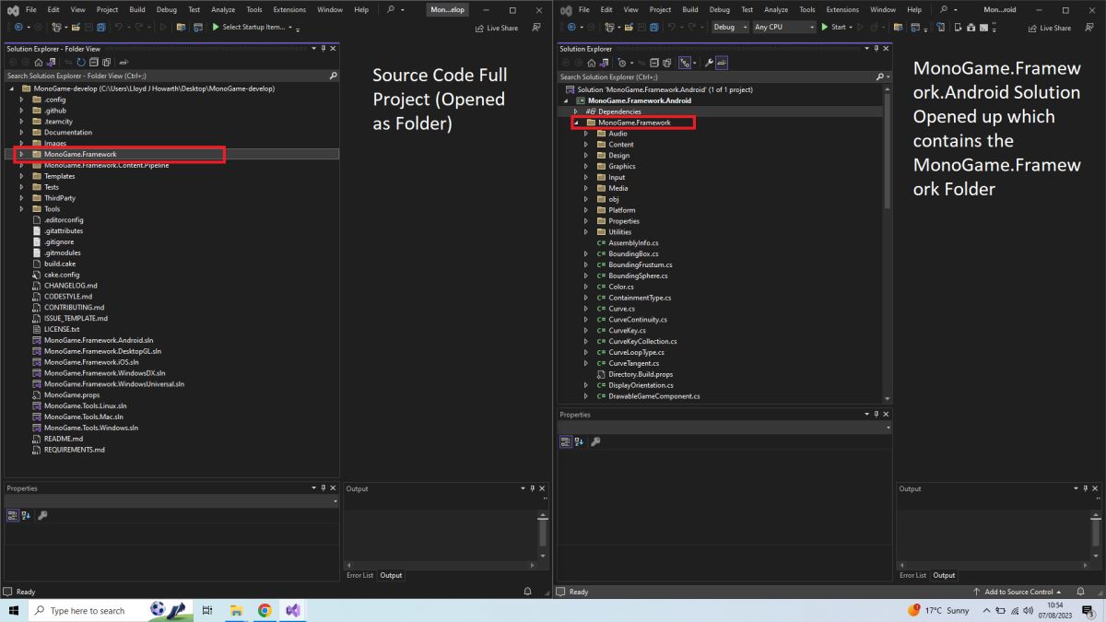
Task: Click Task View icon on taskbar
Action: coord(207,610)
